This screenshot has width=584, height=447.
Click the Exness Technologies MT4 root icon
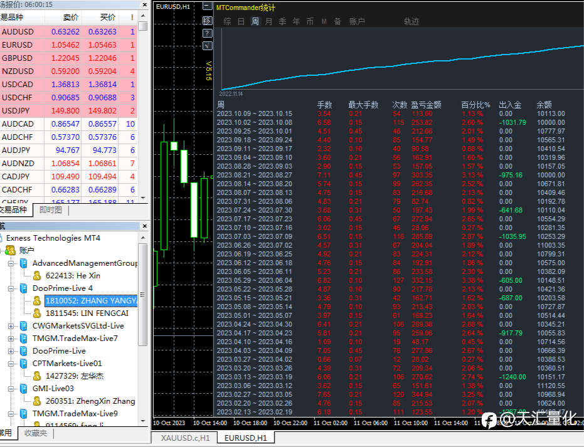coord(1,238)
